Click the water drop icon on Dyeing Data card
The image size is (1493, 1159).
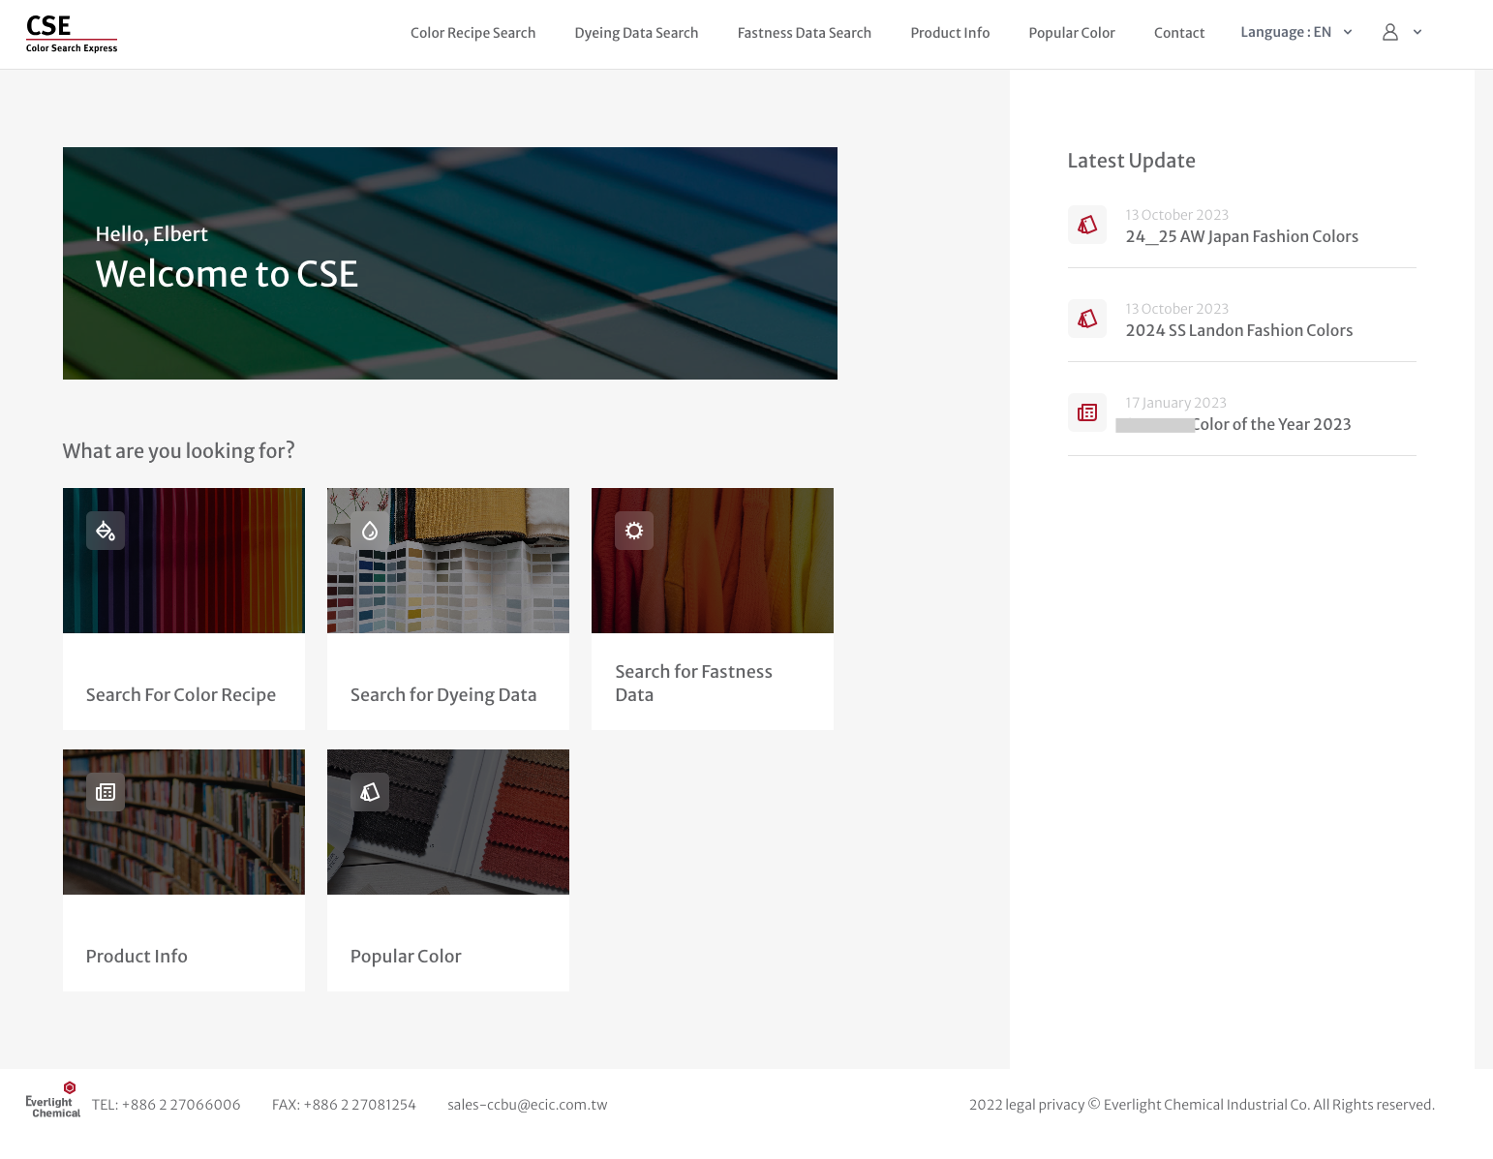(x=369, y=531)
